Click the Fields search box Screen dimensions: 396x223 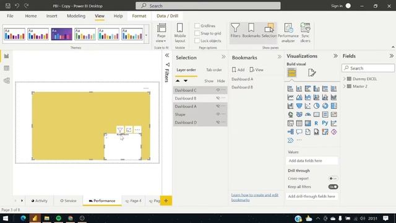[368, 68]
